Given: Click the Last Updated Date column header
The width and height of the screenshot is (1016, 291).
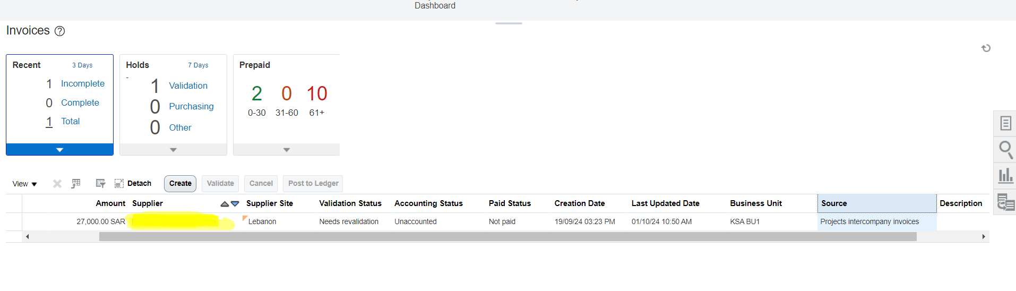Looking at the screenshot, I should pos(665,203).
